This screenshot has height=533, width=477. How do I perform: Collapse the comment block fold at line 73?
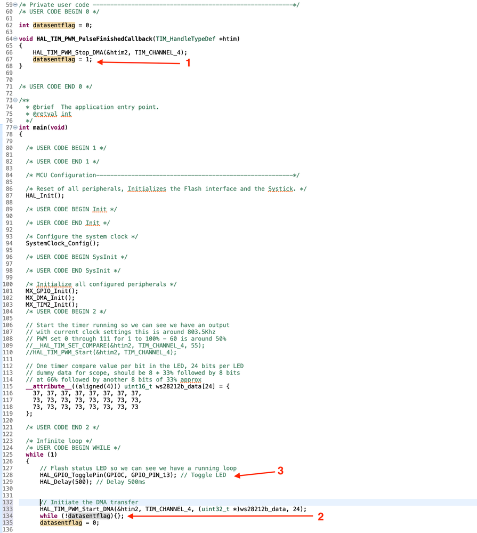point(15,100)
